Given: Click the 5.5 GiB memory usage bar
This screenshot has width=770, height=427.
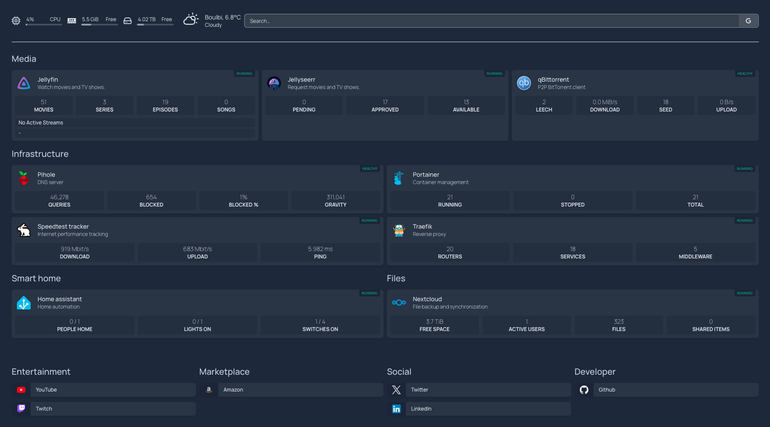Looking at the screenshot, I should pos(99,25).
